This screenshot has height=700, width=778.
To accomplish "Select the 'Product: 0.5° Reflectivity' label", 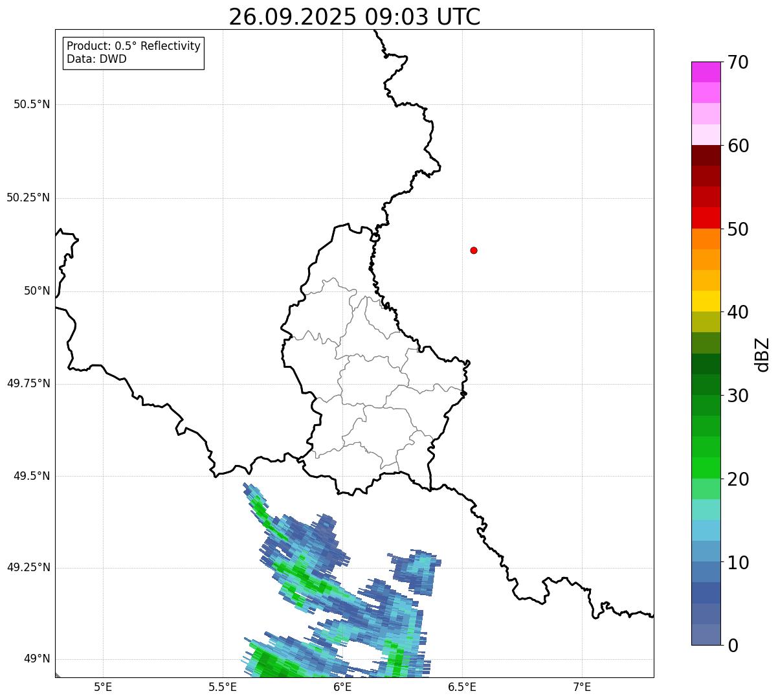I will 133,47.
